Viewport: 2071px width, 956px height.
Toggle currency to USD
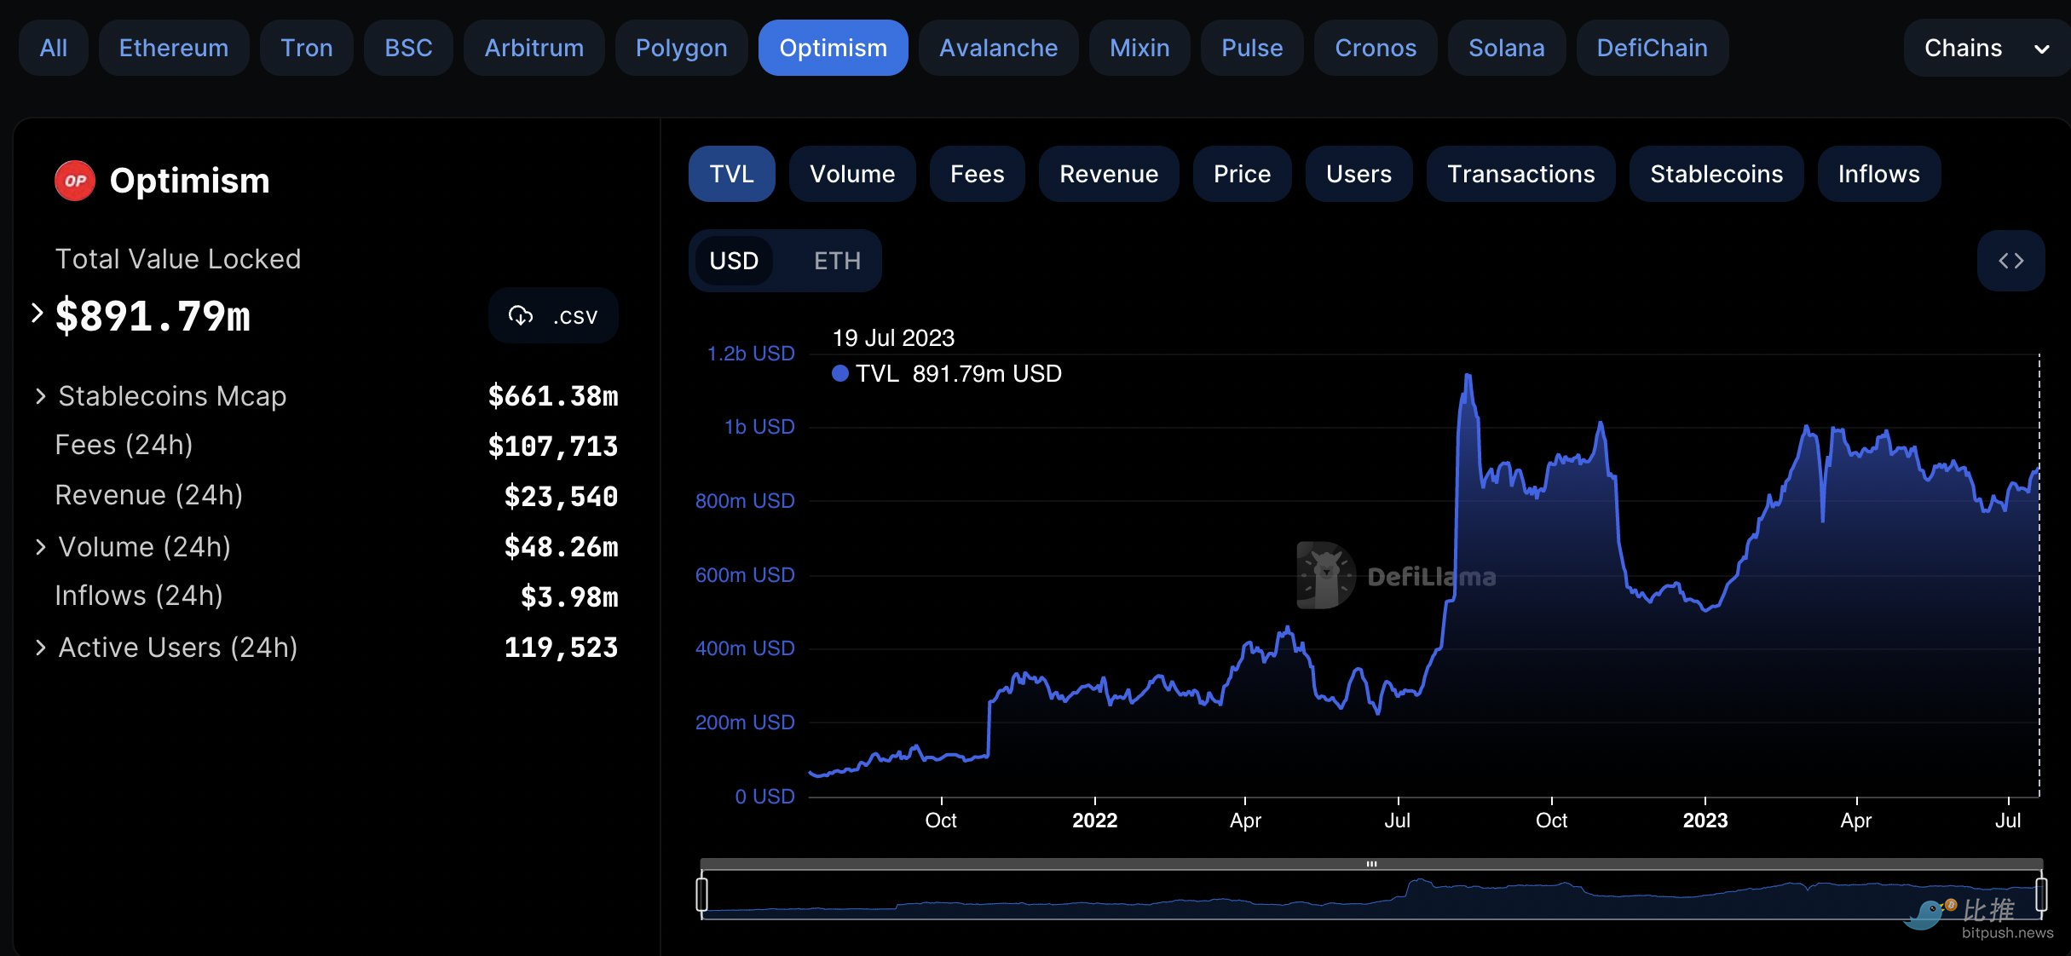[x=734, y=261]
